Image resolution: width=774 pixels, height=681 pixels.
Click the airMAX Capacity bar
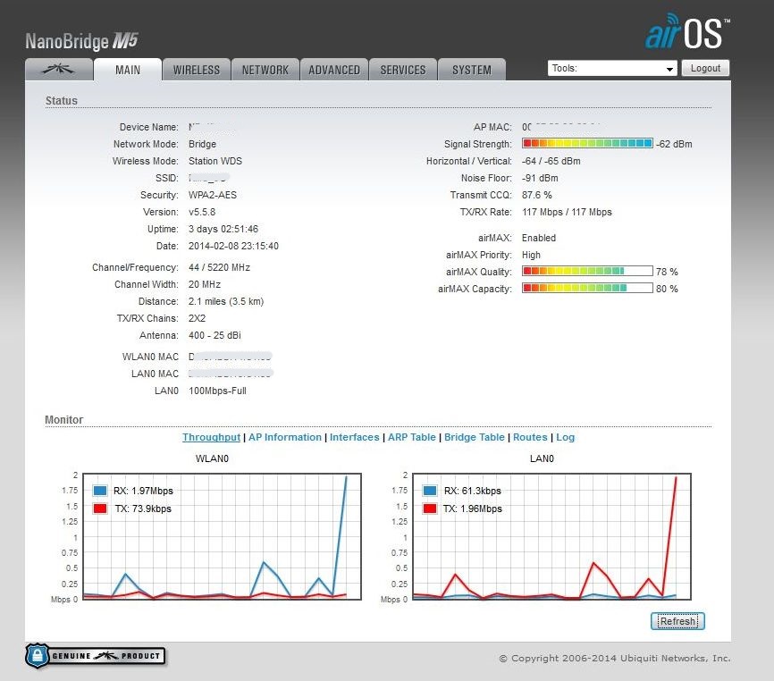click(x=587, y=288)
